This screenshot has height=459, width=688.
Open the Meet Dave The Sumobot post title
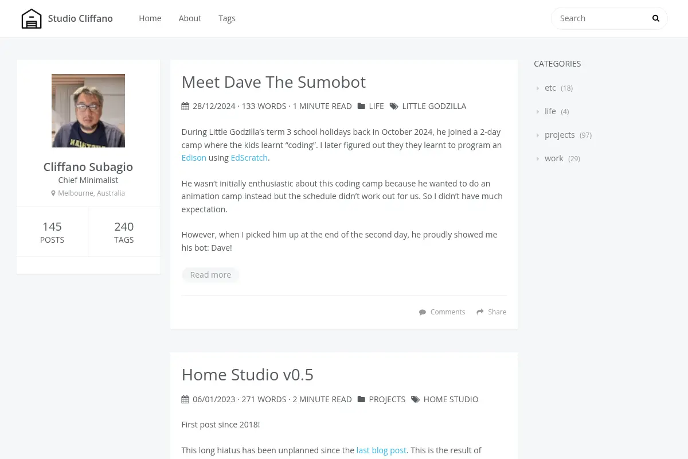click(273, 82)
